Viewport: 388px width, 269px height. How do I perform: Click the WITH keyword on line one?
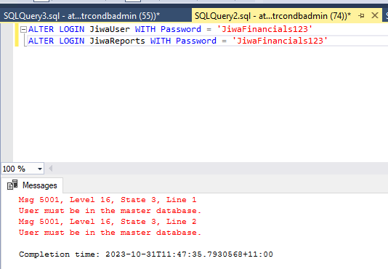click(145, 29)
